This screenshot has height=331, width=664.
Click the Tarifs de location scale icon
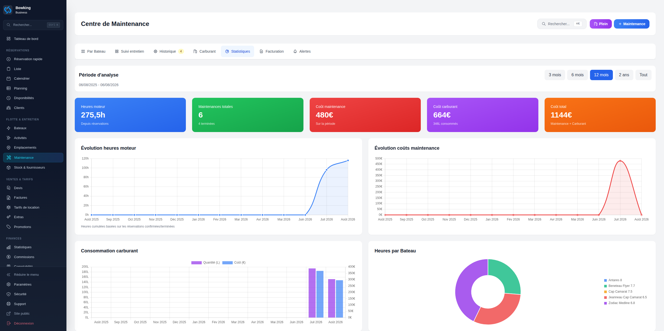pyautogui.click(x=9, y=207)
